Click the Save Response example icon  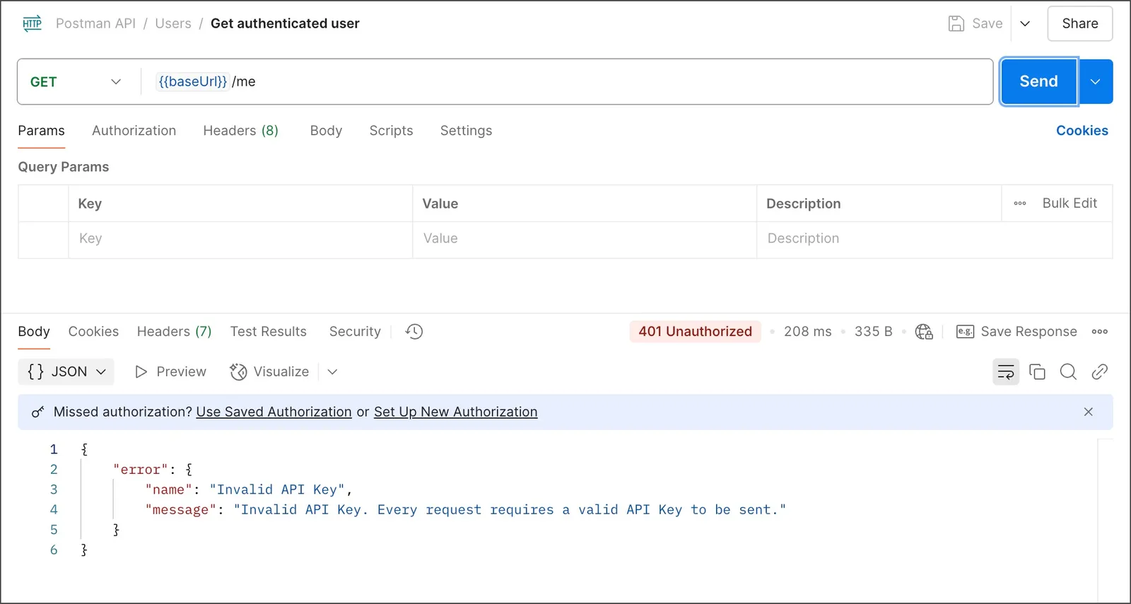click(965, 332)
